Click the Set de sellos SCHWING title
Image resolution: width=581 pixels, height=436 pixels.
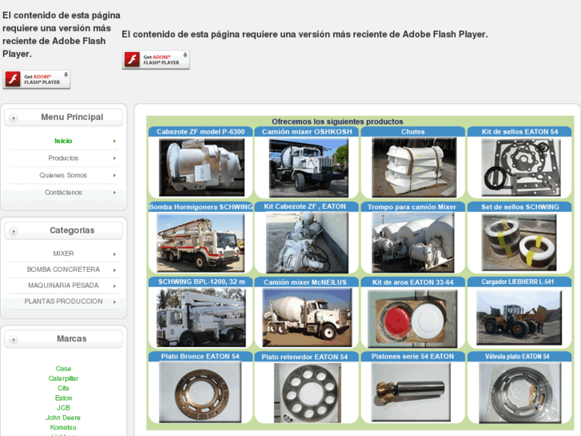point(519,207)
